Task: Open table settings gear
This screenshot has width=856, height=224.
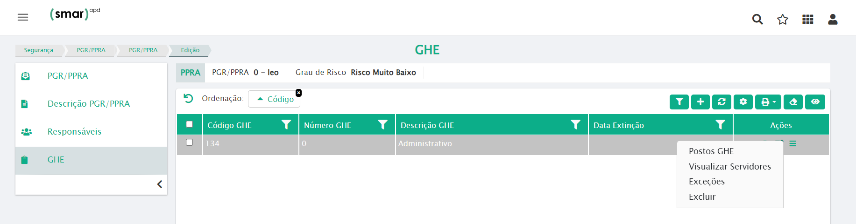Action: coord(743,102)
